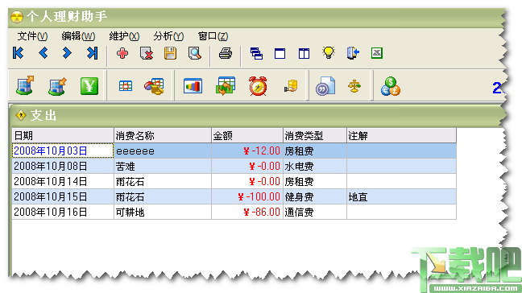
Task: Open pie chart with coins icon
Action: click(154, 86)
